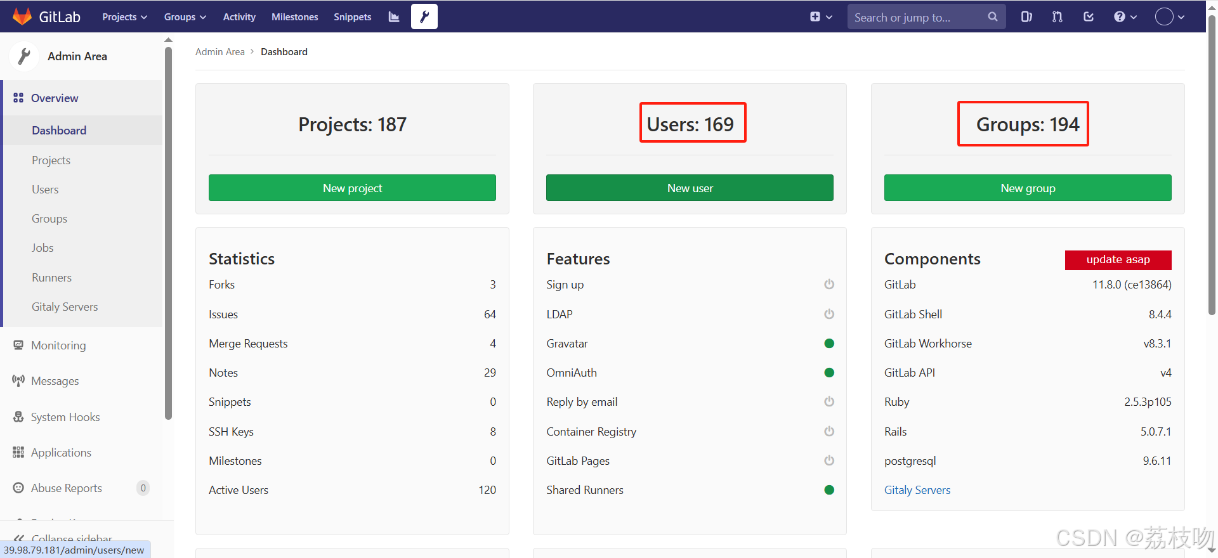The image size is (1218, 558).
Task: Click the New group button
Action: (x=1028, y=188)
